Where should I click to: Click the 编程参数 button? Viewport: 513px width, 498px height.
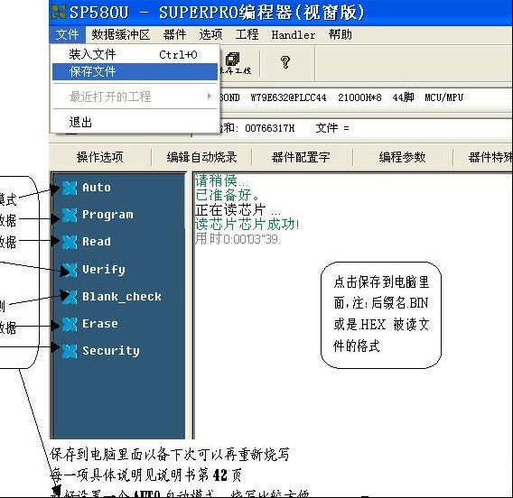[403, 157]
